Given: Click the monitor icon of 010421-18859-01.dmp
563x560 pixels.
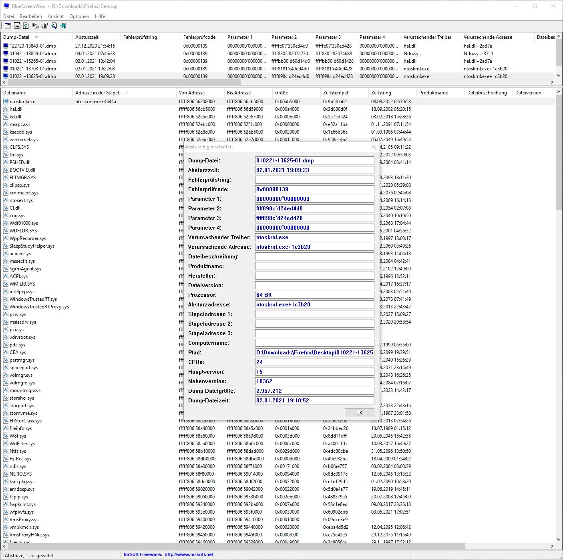Looking at the screenshot, I should 6,53.
